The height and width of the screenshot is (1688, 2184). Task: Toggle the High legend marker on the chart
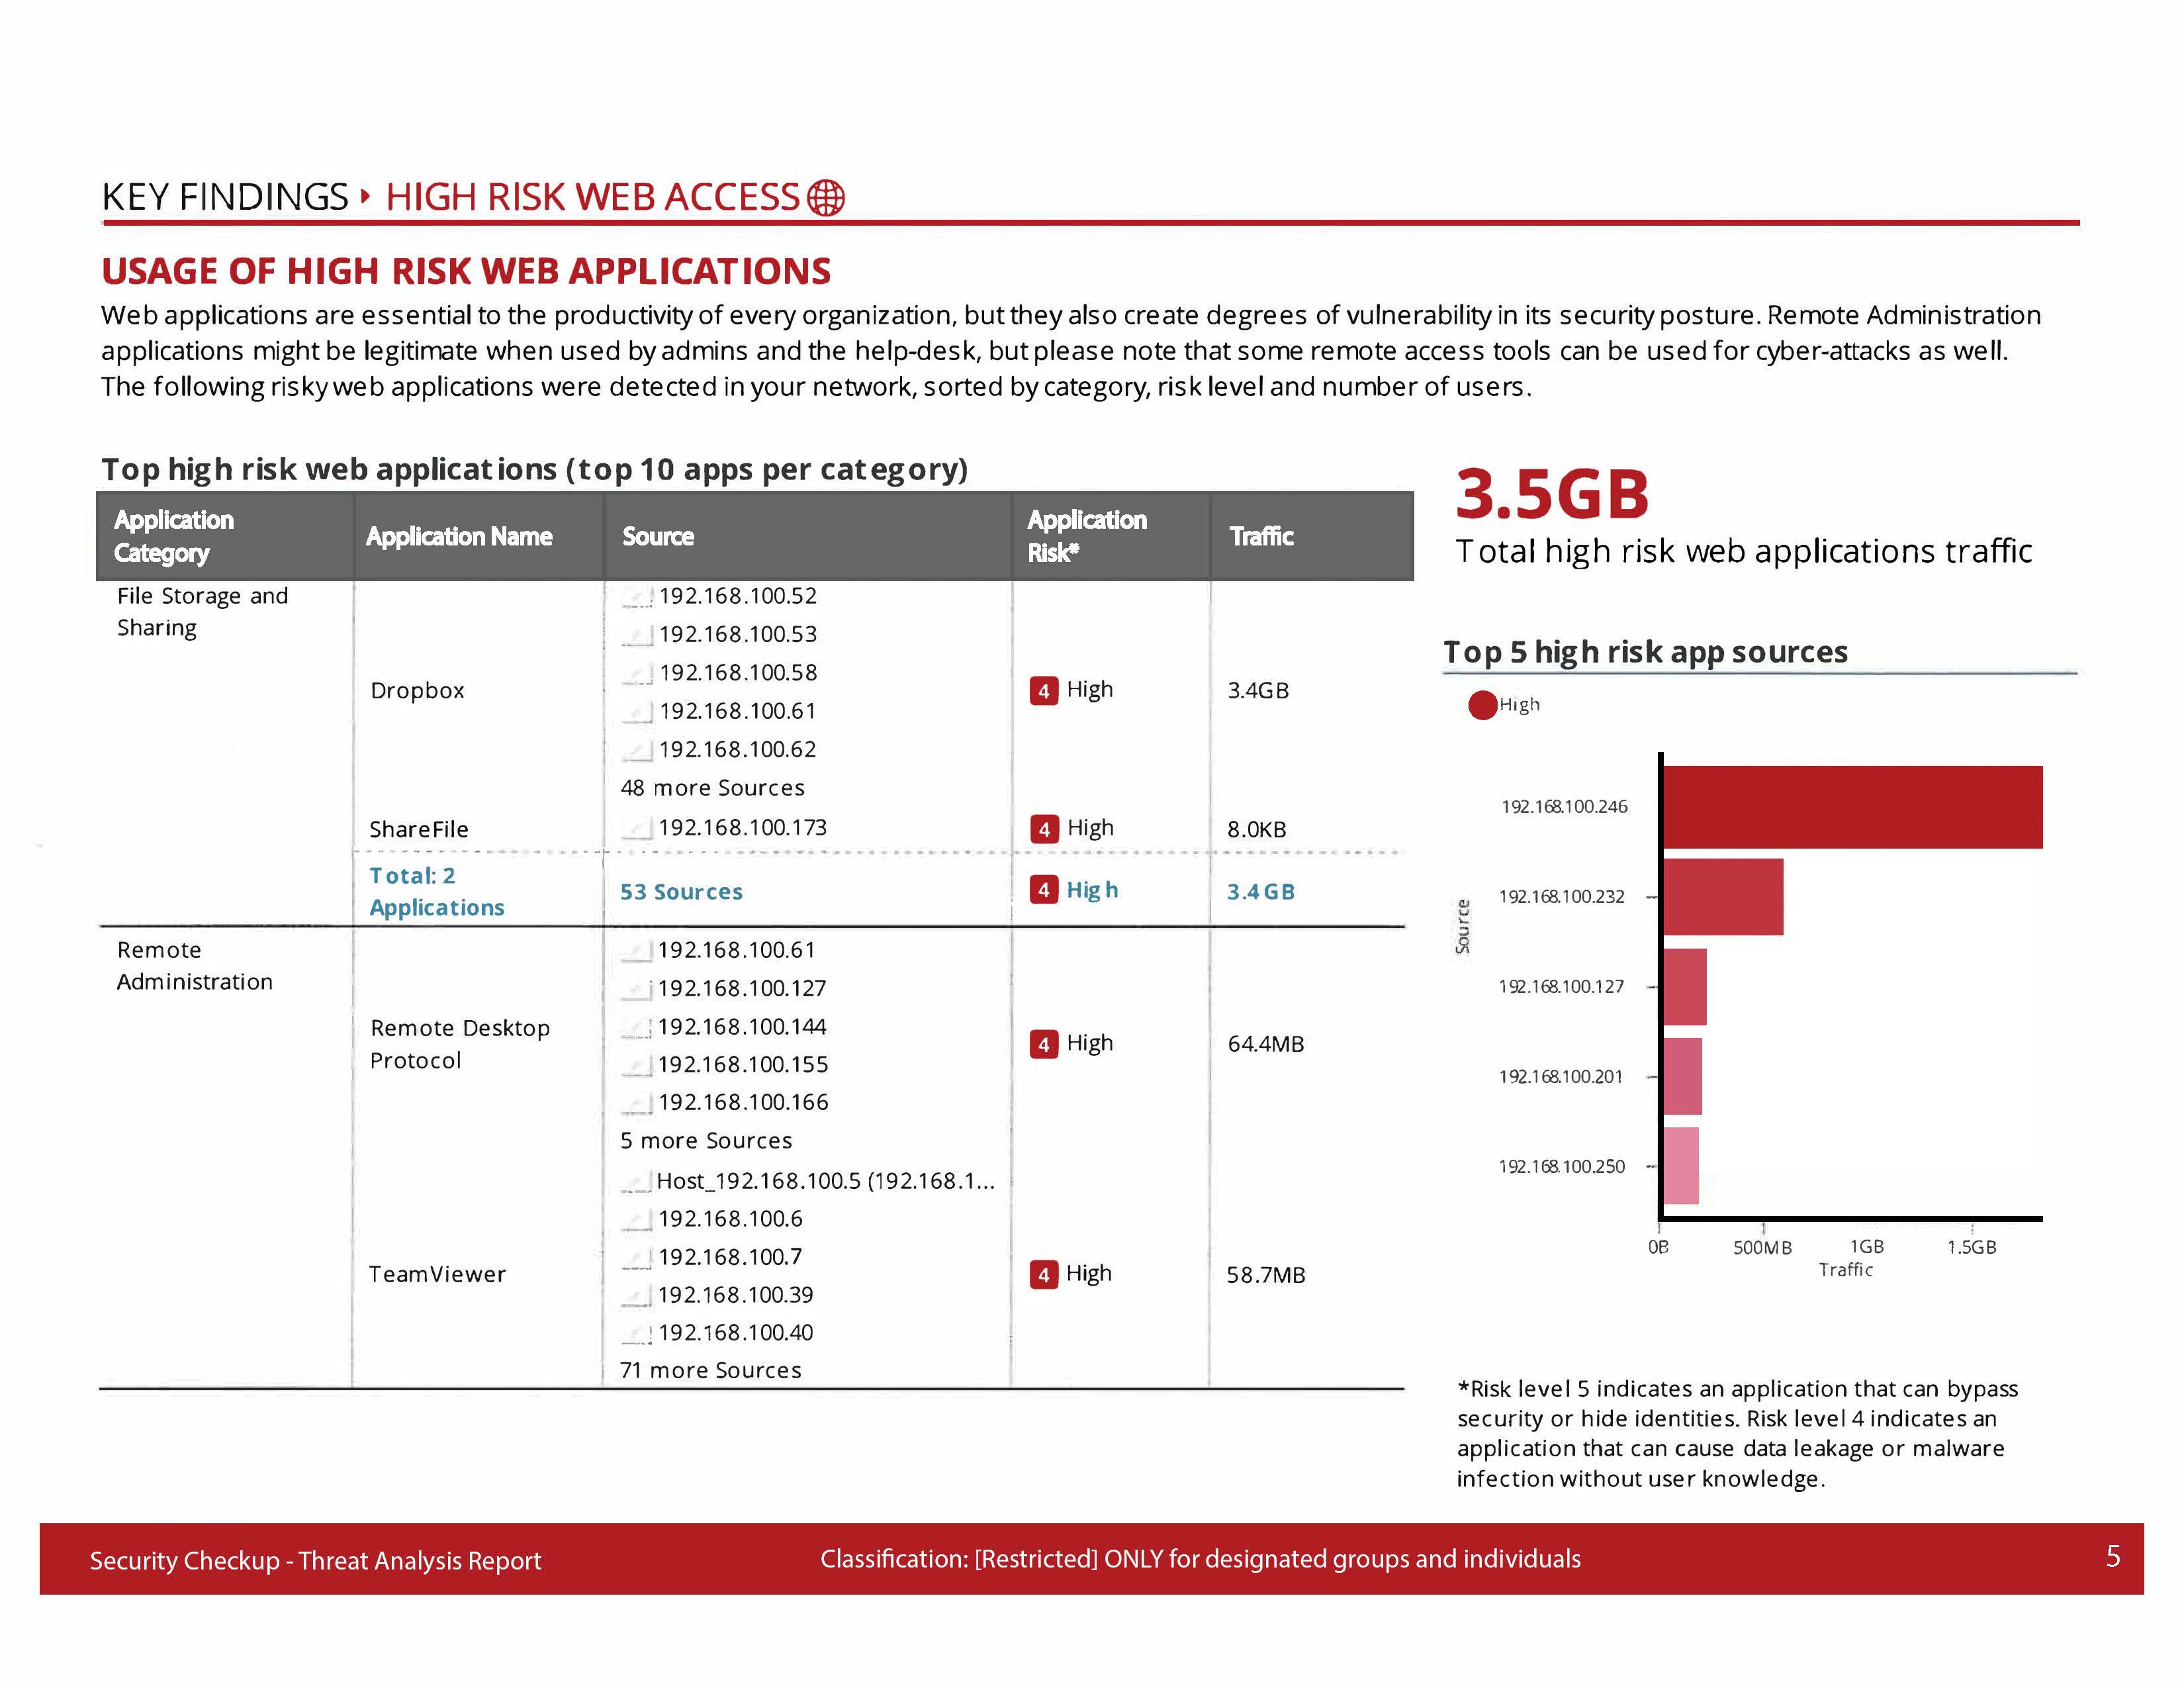coord(1483,704)
